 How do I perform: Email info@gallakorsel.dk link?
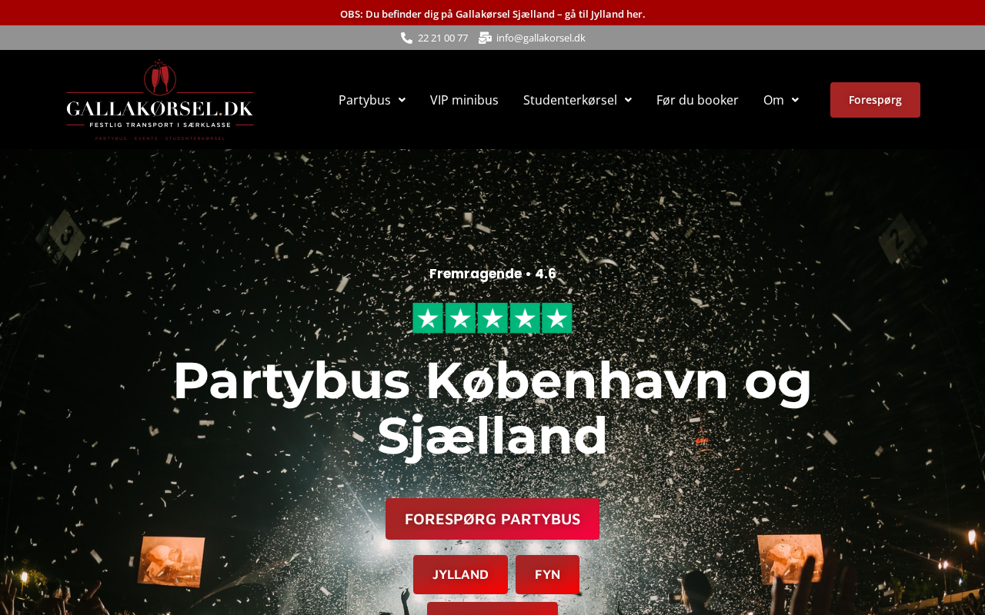point(540,38)
